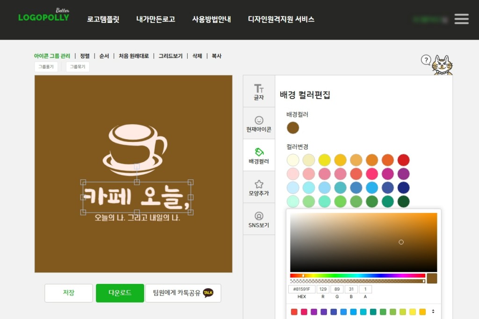This screenshot has width=479, height=319.
Task: Open the 현재아이콘 smiley tab
Action: coord(259,123)
